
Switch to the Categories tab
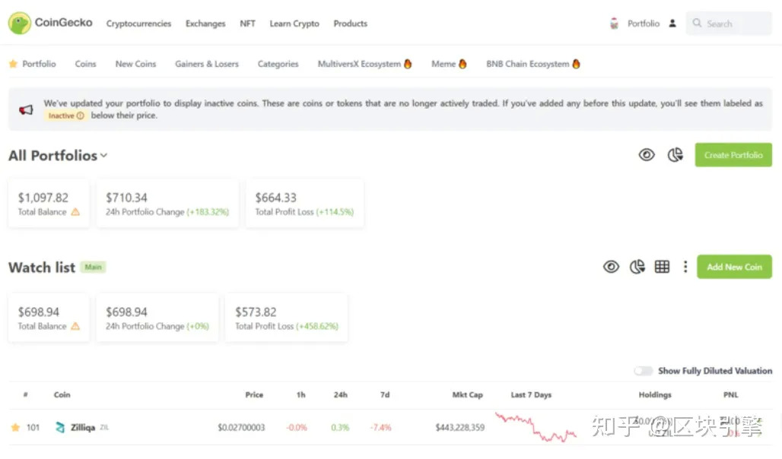tap(278, 64)
